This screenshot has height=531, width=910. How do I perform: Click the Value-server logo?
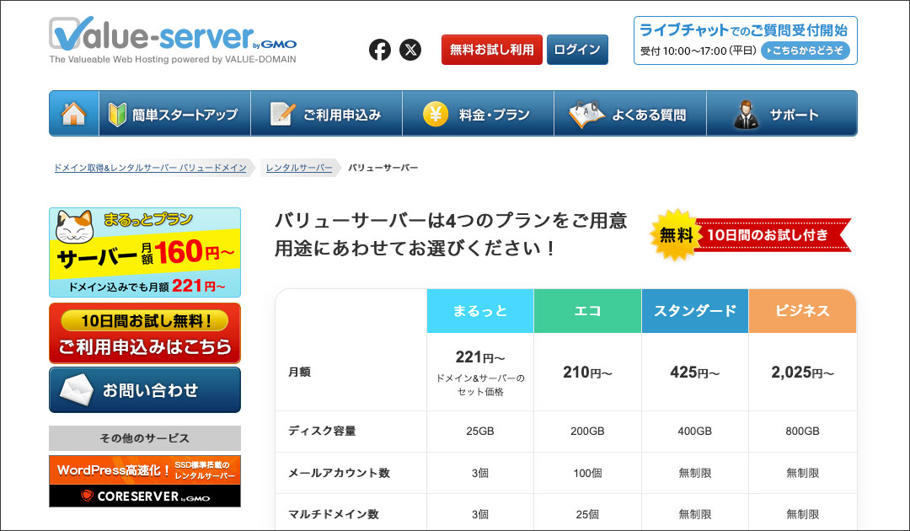coord(173,40)
